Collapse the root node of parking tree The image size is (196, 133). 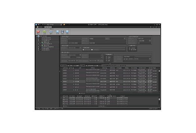(x=37, y=36)
